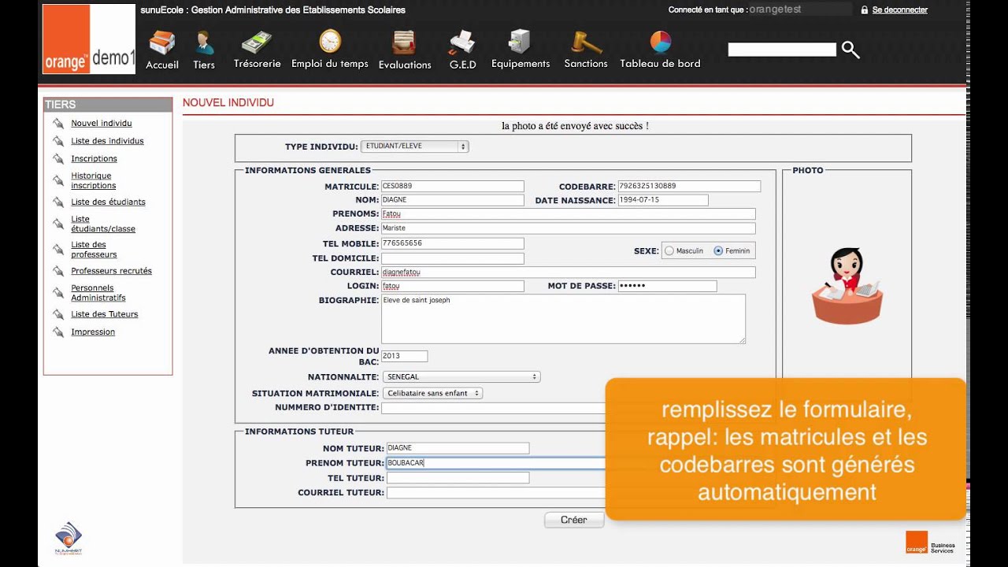The width and height of the screenshot is (1008, 567).
Task: Open Professeurs recrutés link
Action: pyautogui.click(x=111, y=271)
